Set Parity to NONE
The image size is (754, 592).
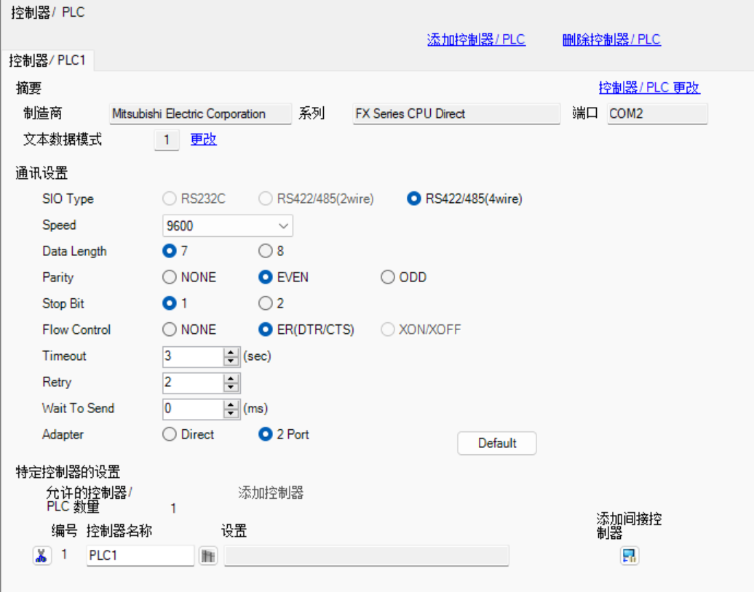coord(170,278)
